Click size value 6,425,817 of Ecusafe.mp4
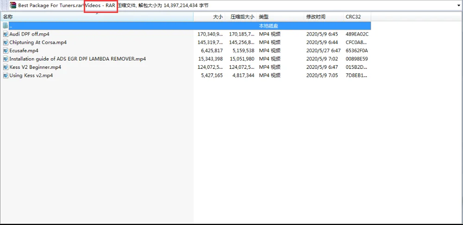The image size is (463, 225). (x=212, y=51)
